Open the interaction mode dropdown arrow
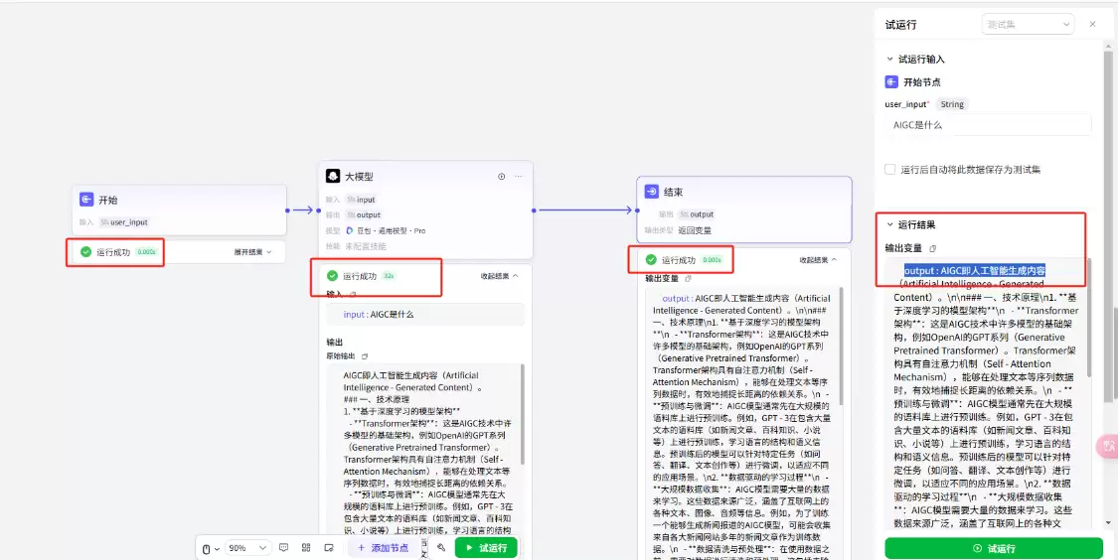This screenshot has height=560, width=1118. pos(217,549)
